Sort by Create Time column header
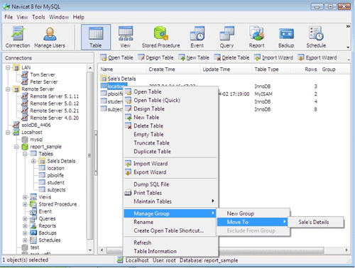 tap(173, 69)
